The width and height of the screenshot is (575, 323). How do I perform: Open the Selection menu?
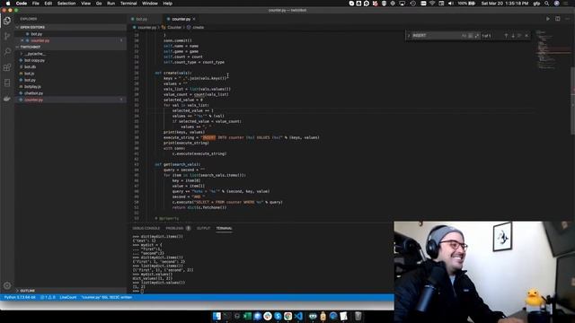coord(66,4)
